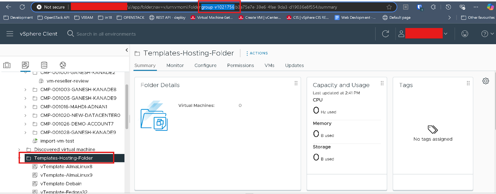Image resolution: width=496 pixels, height=194 pixels.
Task: Open the Create VM | vCenter bookmark
Action: [260, 18]
